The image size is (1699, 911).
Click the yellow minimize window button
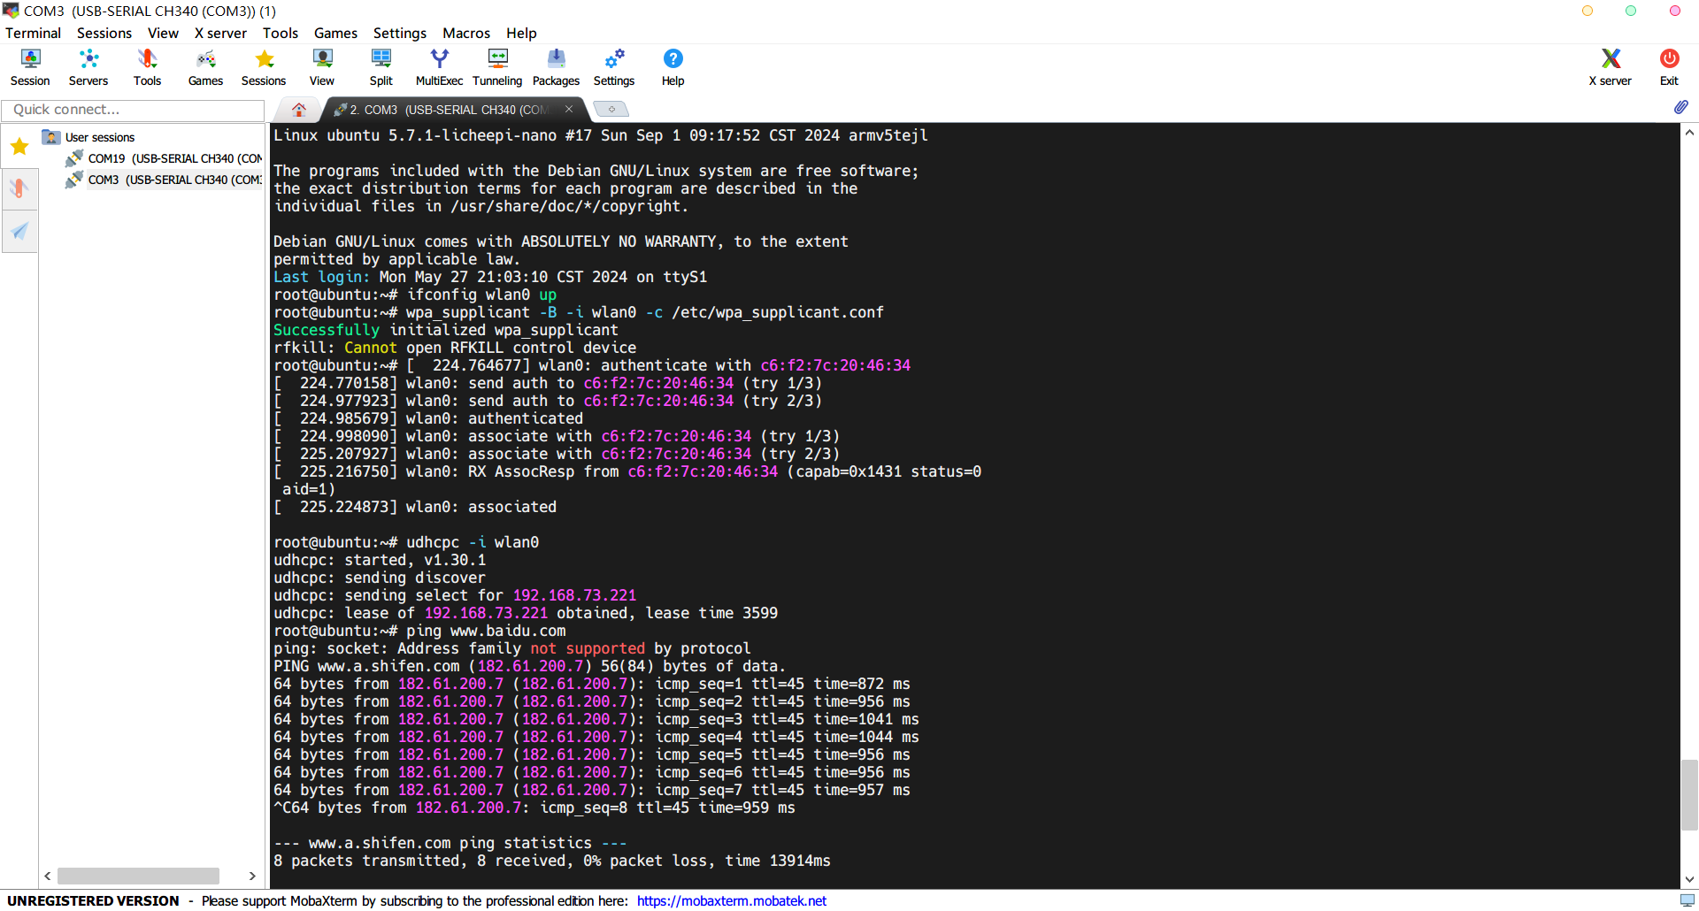click(1587, 11)
